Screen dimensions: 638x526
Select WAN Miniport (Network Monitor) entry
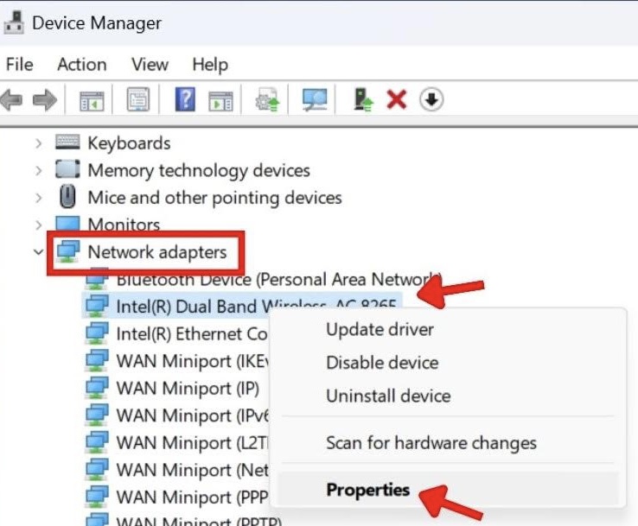[x=193, y=470]
